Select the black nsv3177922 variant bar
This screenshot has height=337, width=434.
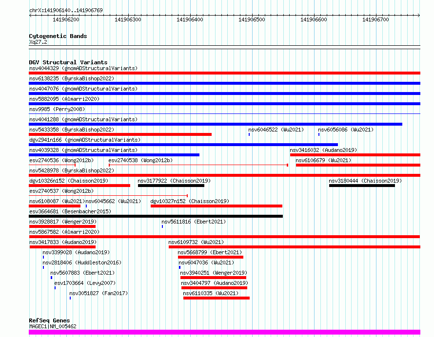pyautogui.click(x=171, y=186)
